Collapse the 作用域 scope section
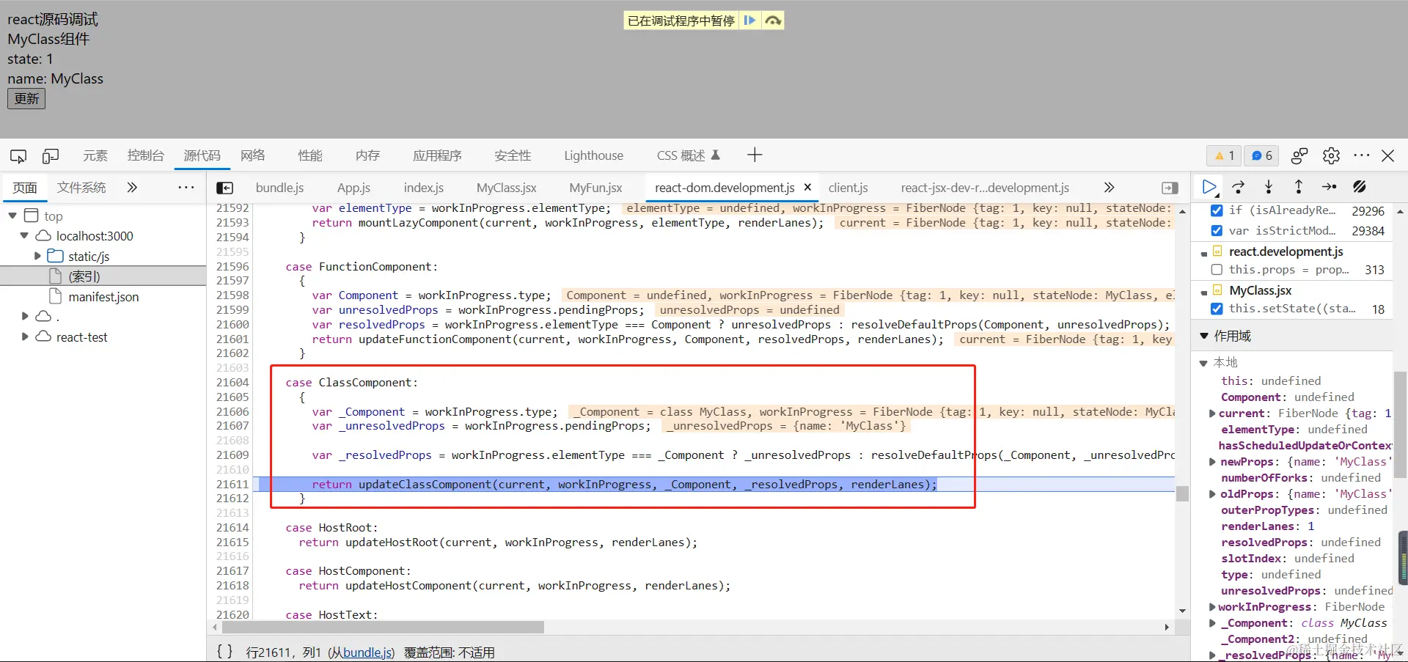Image resolution: width=1408 pixels, height=662 pixels. pyautogui.click(x=1204, y=336)
